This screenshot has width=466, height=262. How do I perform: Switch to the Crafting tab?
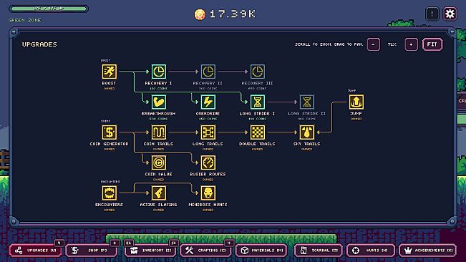coord(205,251)
